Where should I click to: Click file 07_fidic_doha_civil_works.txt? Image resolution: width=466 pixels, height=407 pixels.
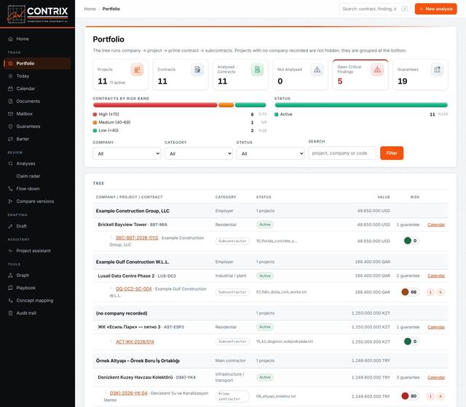[281, 292]
